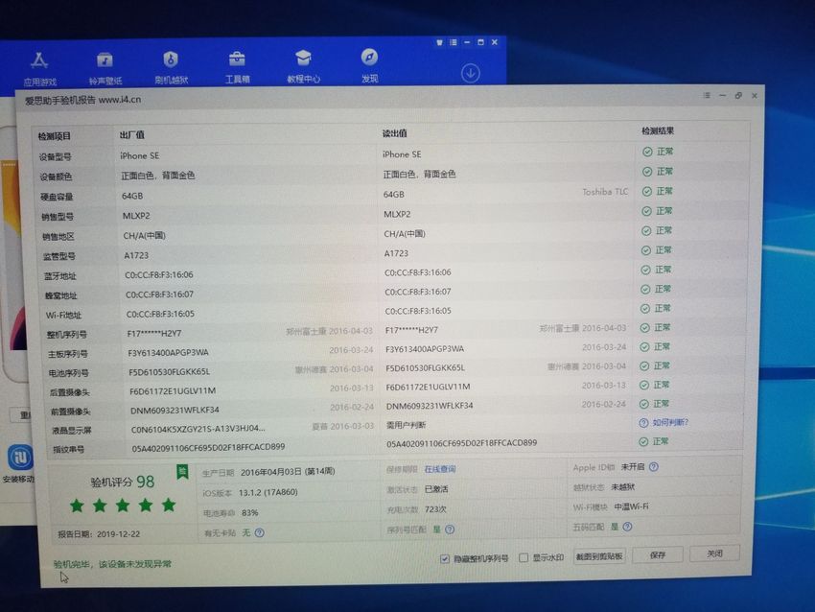Select the factory serial DNM6093231WFLKF34 in 前置摄像头 row
Viewport: 815px width, 612px height.
pos(175,411)
